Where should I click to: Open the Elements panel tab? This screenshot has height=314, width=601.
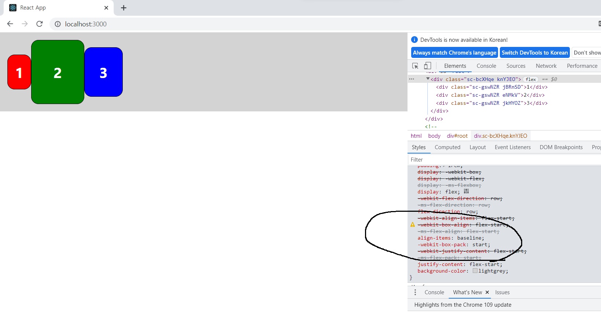coord(455,66)
